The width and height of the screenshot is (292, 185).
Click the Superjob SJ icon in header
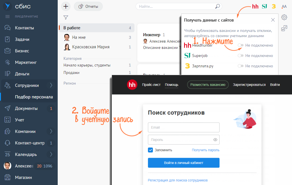coord(264,6)
